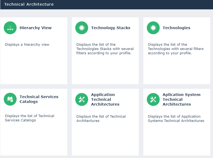Screen dimensions: 213x158
Task: Open the Hierarchy View title link
Action: 35,28
